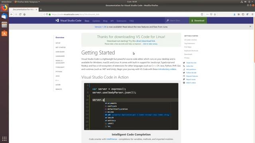Click Twitter icon beside Tweet this link
The height and width of the screenshot is (143, 255).
point(184,63)
